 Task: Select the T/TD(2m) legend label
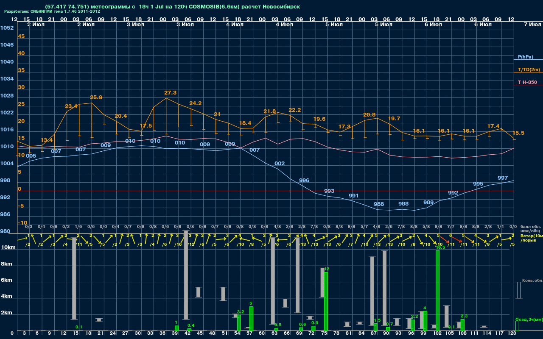[x=529, y=69]
